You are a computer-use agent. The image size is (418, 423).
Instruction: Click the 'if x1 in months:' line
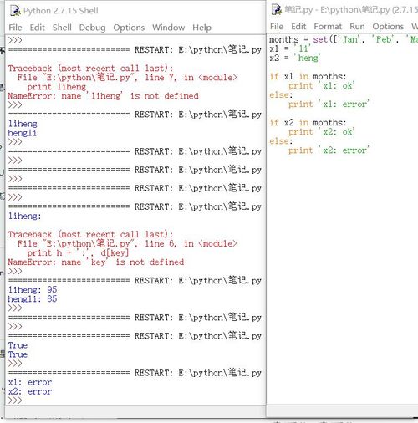308,76
